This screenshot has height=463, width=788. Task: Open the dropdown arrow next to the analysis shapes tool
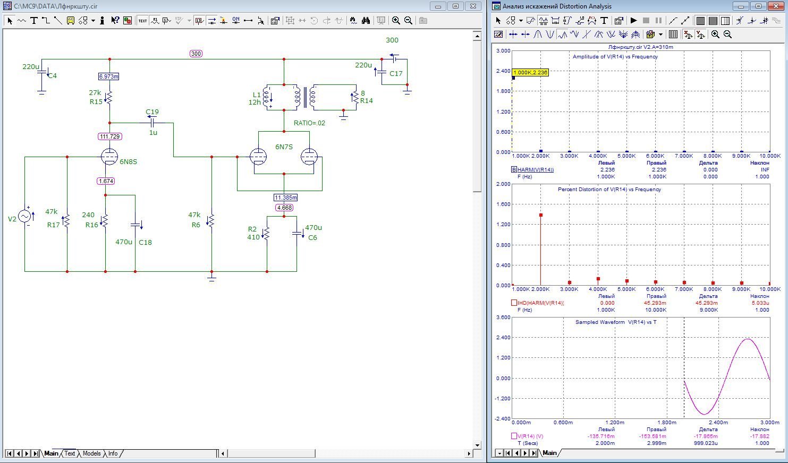[521, 21]
